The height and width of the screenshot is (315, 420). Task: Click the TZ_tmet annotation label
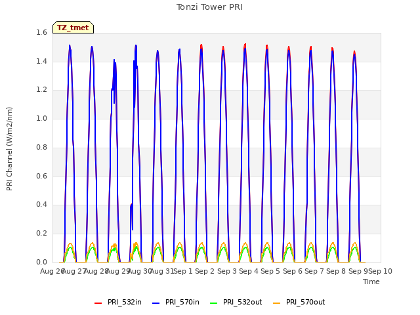(73, 28)
